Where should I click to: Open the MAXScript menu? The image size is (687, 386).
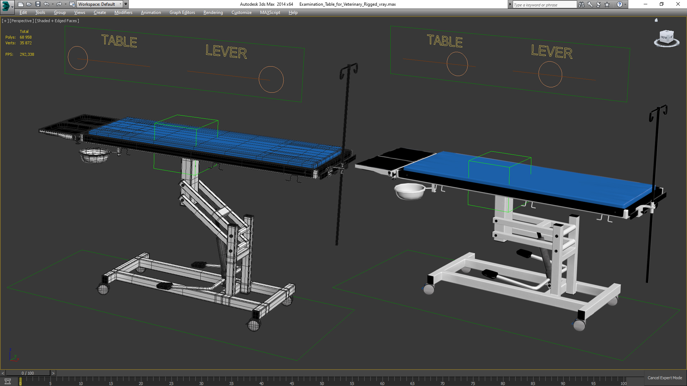pos(270,13)
